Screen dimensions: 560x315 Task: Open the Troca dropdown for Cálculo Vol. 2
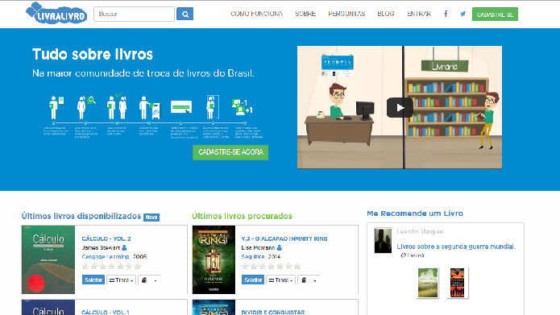click(x=121, y=280)
